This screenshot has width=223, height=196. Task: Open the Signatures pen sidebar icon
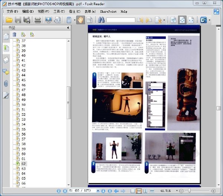click(x=6, y=95)
